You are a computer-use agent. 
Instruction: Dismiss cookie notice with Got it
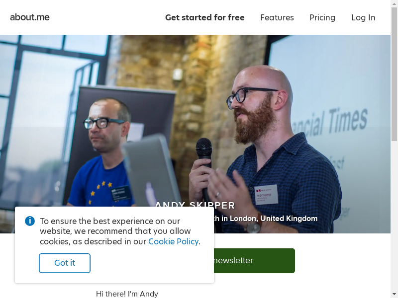pyautogui.click(x=65, y=263)
